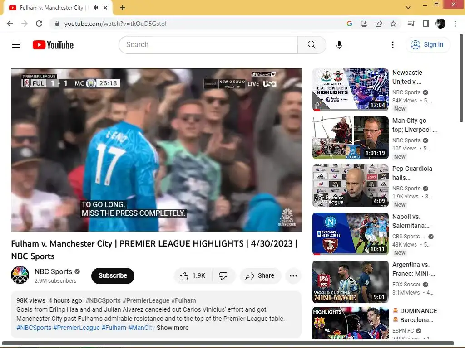Click the Google icon in the address bar
Image resolution: width=465 pixels, height=348 pixels.
[x=350, y=24]
